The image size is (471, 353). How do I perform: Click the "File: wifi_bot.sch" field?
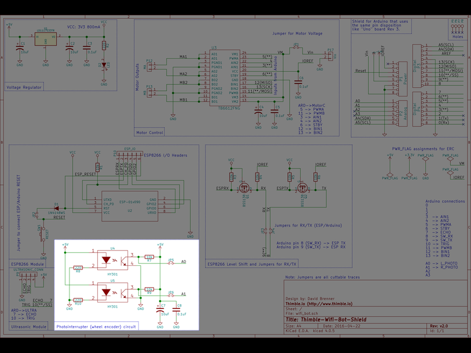click(301, 314)
